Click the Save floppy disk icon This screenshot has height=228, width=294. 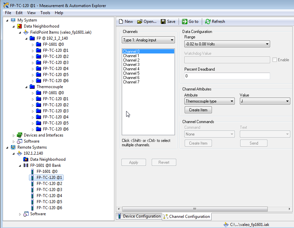coord(163,22)
